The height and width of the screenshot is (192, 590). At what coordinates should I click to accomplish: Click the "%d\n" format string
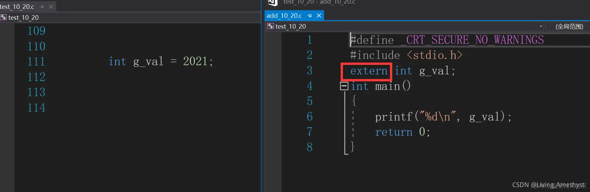pyautogui.click(x=438, y=117)
